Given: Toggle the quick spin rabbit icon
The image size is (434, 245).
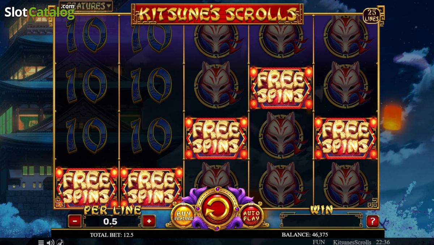Looking at the screenshot, I should pos(60,242).
